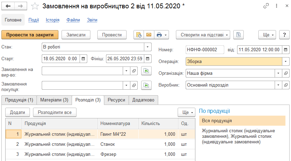Expand the Організація dropdown arrow

click(x=278, y=73)
